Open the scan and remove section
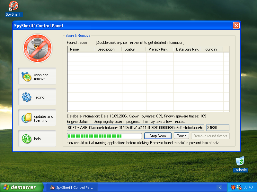 point(37,76)
